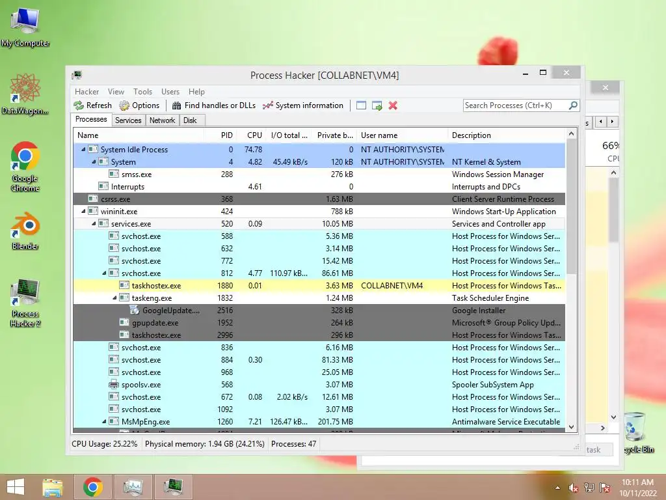666x500 pixels.
Task: Sort by the Private bytes column header
Action: pos(334,135)
